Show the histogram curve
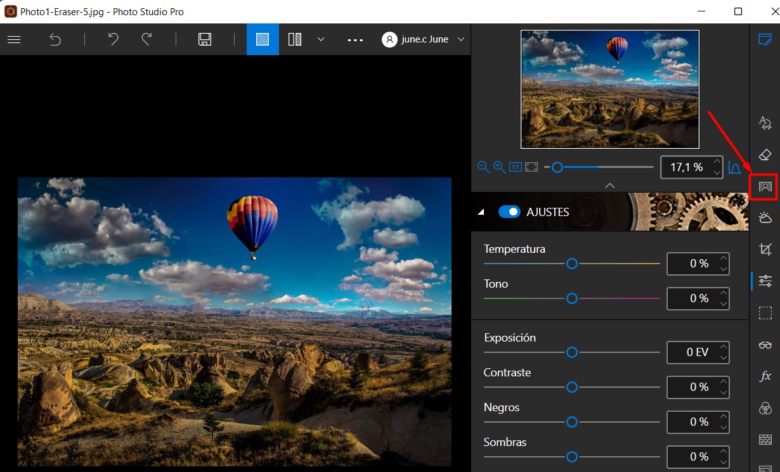The width and height of the screenshot is (780, 472). tap(734, 167)
